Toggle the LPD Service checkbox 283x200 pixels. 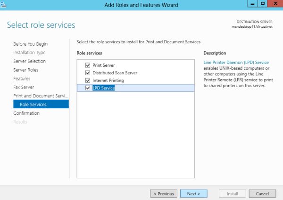coord(87,88)
